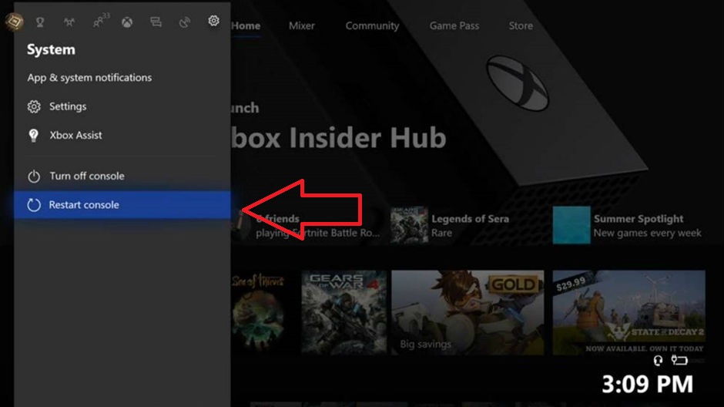Open the Sea of Thieves game tile

tap(258, 313)
